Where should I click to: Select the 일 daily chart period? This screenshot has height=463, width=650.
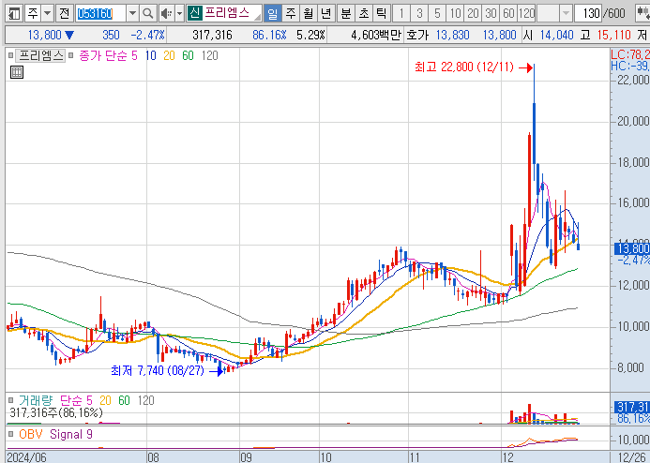(x=272, y=14)
